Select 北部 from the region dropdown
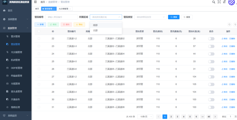Screen dimensions: 237x120 click(106, 31)
